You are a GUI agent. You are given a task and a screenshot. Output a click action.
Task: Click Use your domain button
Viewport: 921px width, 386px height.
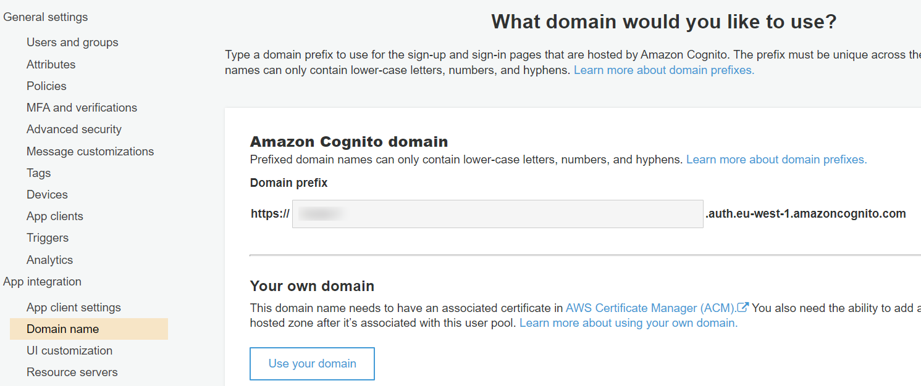312,364
